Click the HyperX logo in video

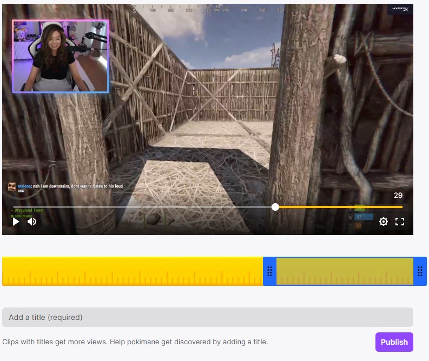(x=400, y=9)
